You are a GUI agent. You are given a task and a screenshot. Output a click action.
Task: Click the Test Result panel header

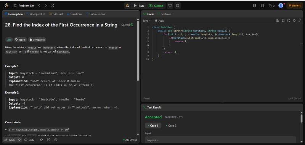[x=152, y=107]
